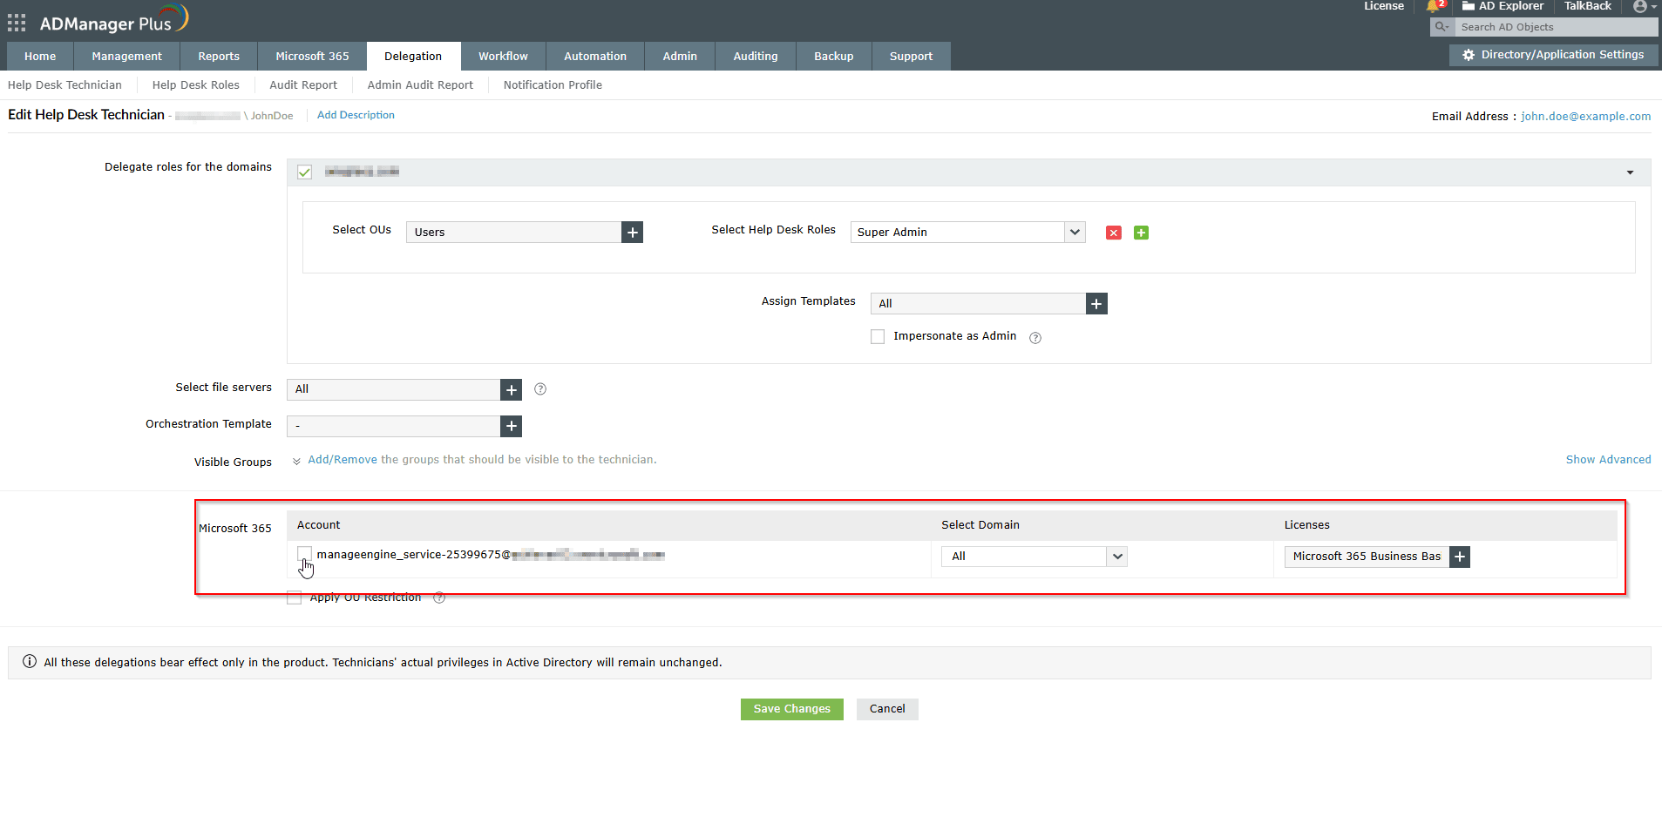Open the Select Domain dropdown
Image resolution: width=1662 pixels, height=817 pixels.
pos(1116,557)
